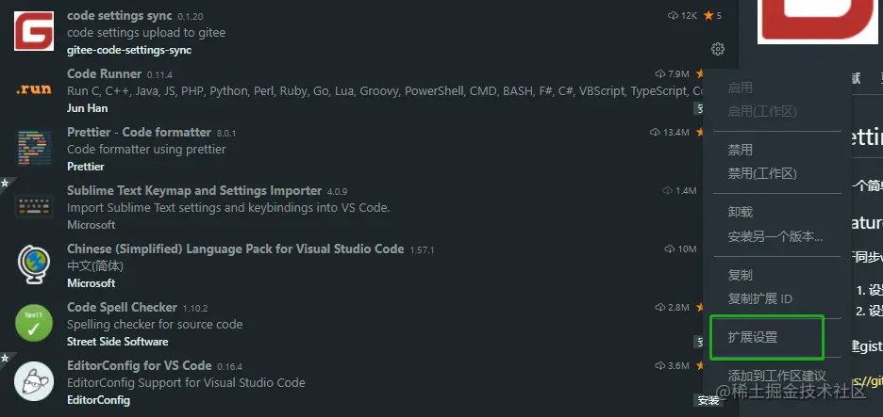
Task: Click the manage gear icon for code settings sync
Action: coord(718,49)
